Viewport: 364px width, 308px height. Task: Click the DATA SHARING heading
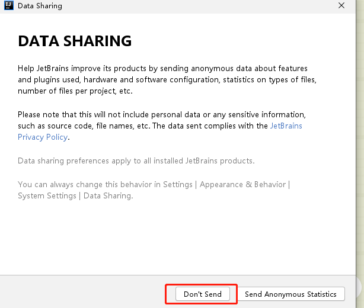75,41
